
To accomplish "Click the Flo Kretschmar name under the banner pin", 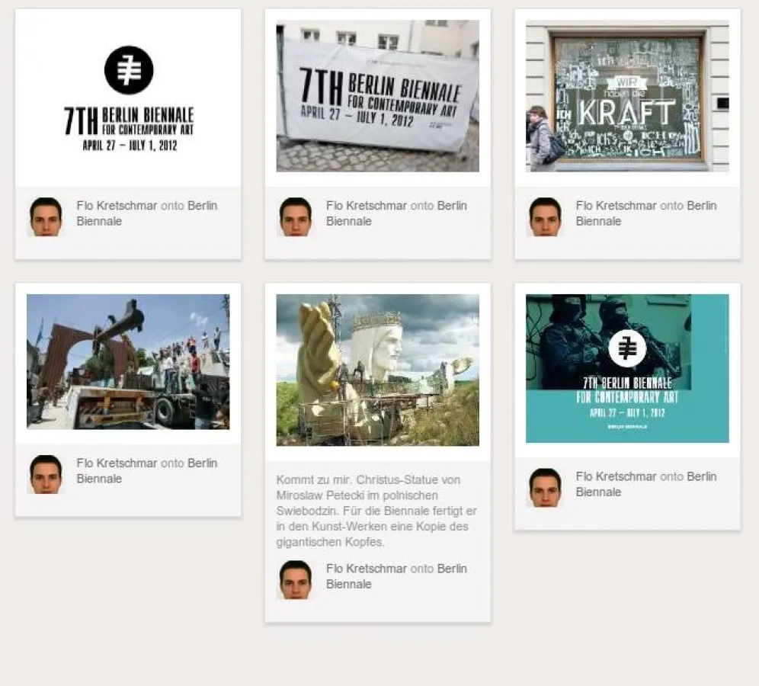I will pos(366,206).
